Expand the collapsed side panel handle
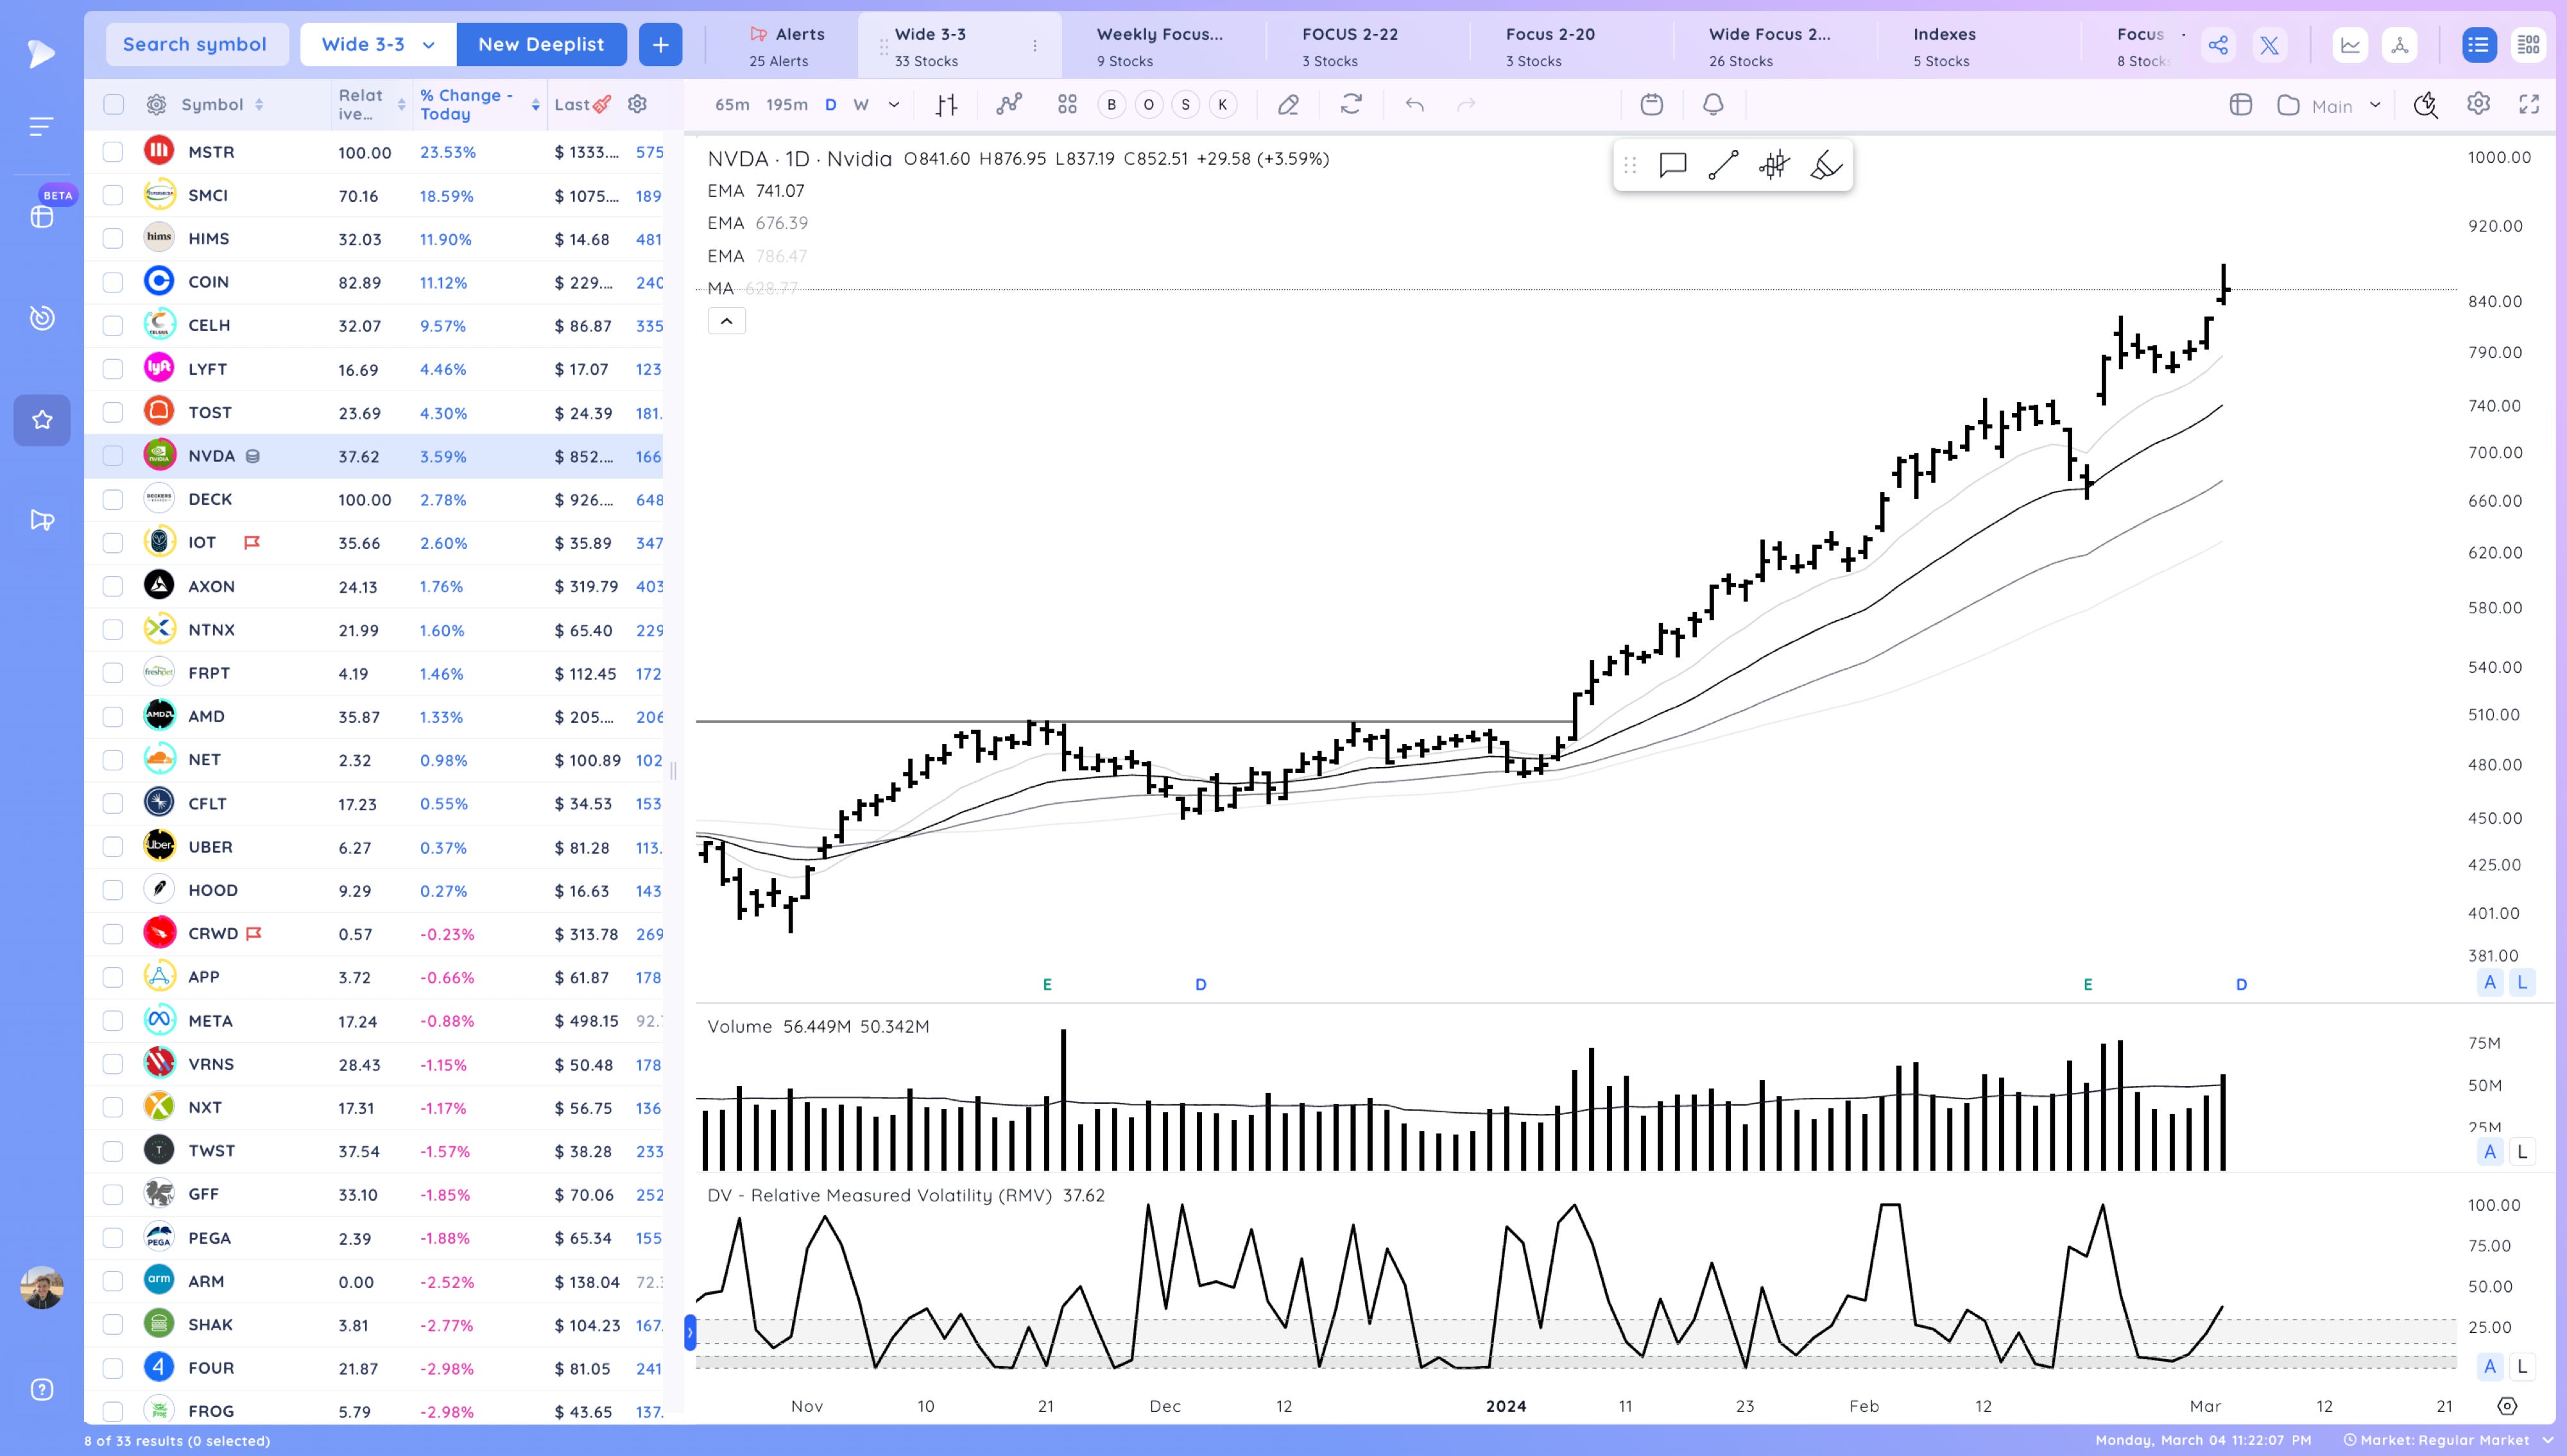 [x=689, y=1332]
